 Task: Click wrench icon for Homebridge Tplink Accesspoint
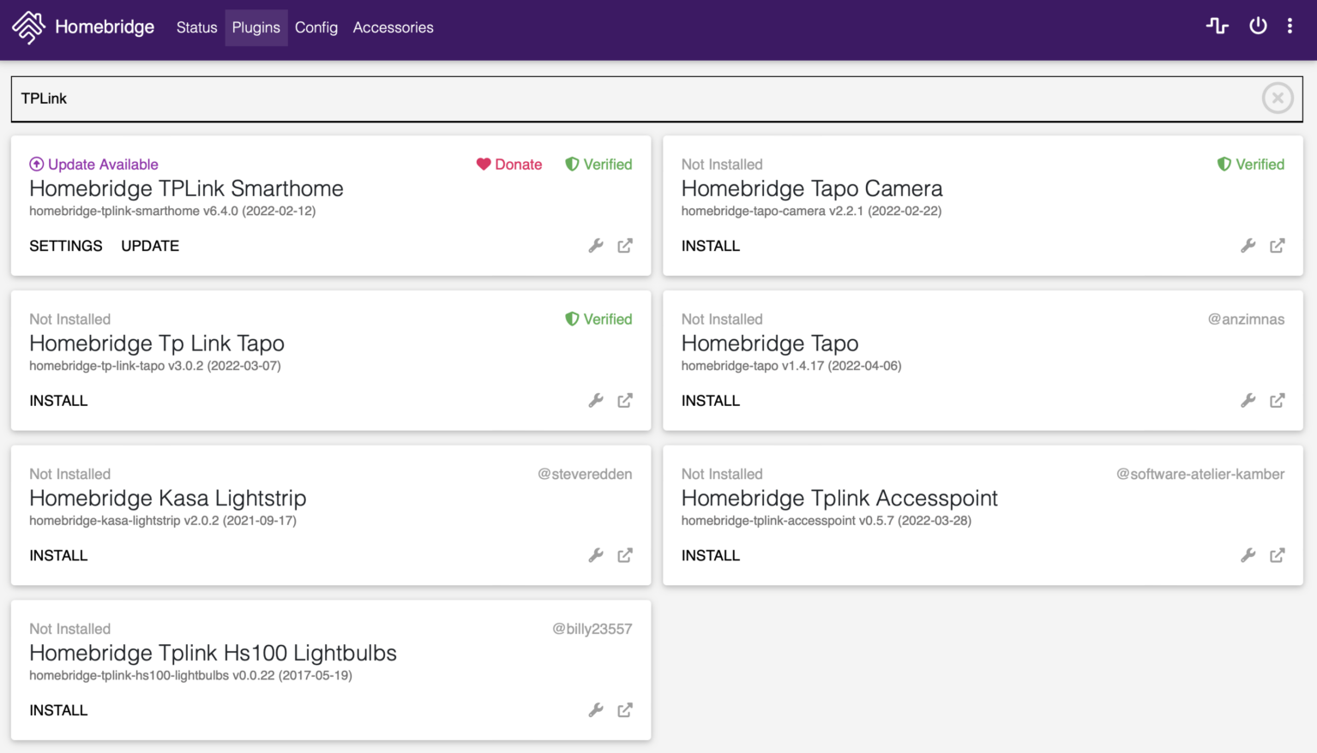pos(1248,556)
